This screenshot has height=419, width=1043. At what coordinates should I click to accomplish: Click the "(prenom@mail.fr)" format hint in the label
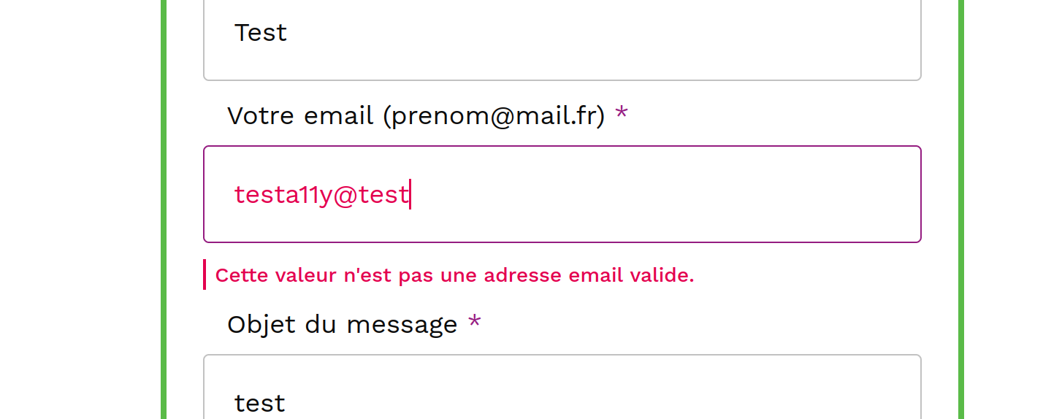coord(494,115)
